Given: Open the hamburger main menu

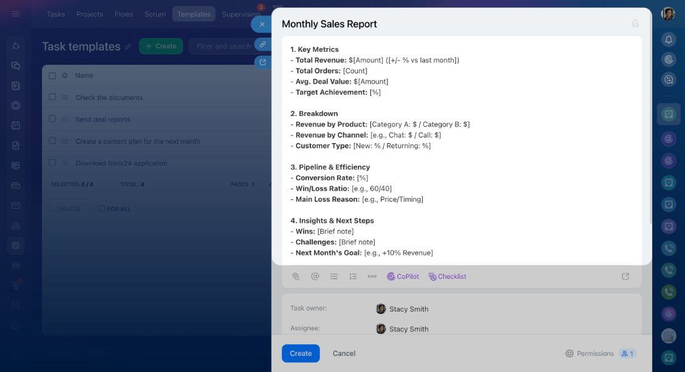Looking at the screenshot, I should coord(15,14).
